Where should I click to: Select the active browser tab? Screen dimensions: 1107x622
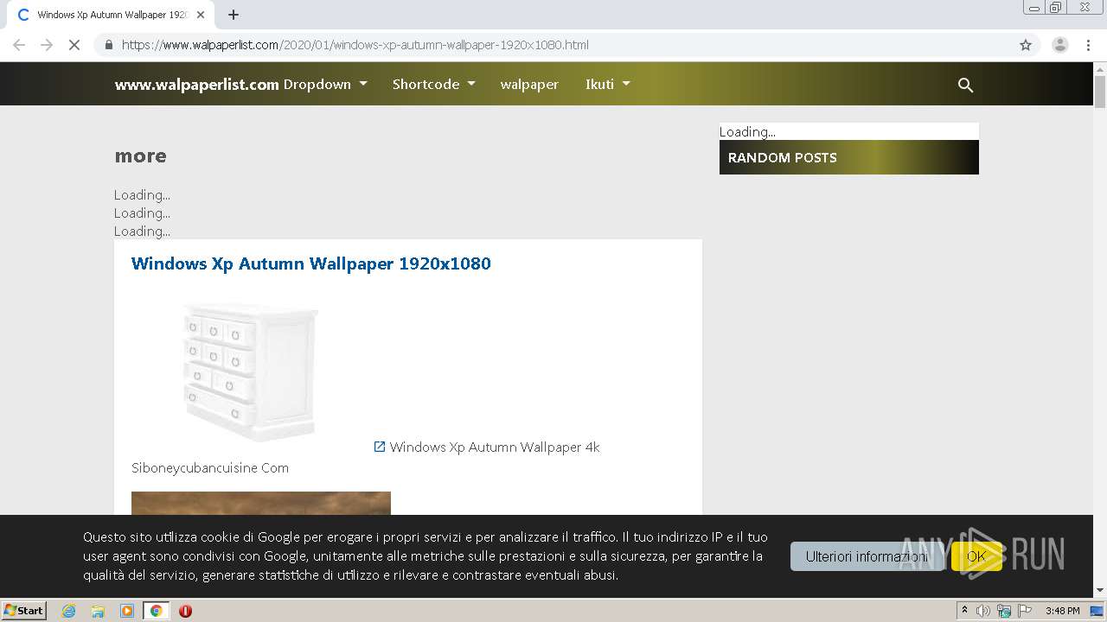click(x=110, y=15)
